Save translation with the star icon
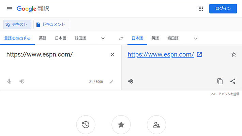242x136 pixels. tap(233, 54)
